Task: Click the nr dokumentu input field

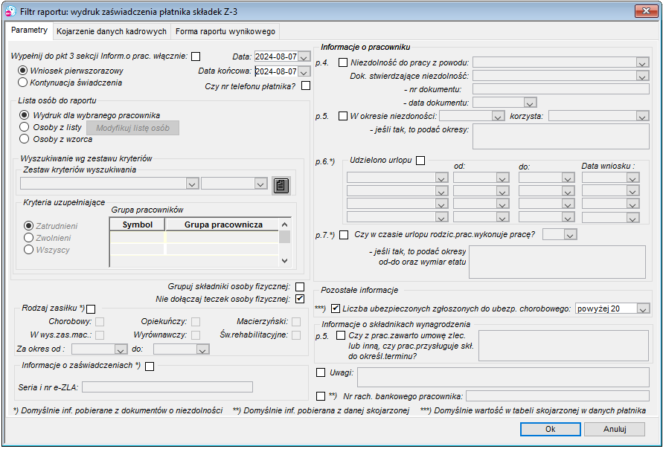Action: (560, 88)
